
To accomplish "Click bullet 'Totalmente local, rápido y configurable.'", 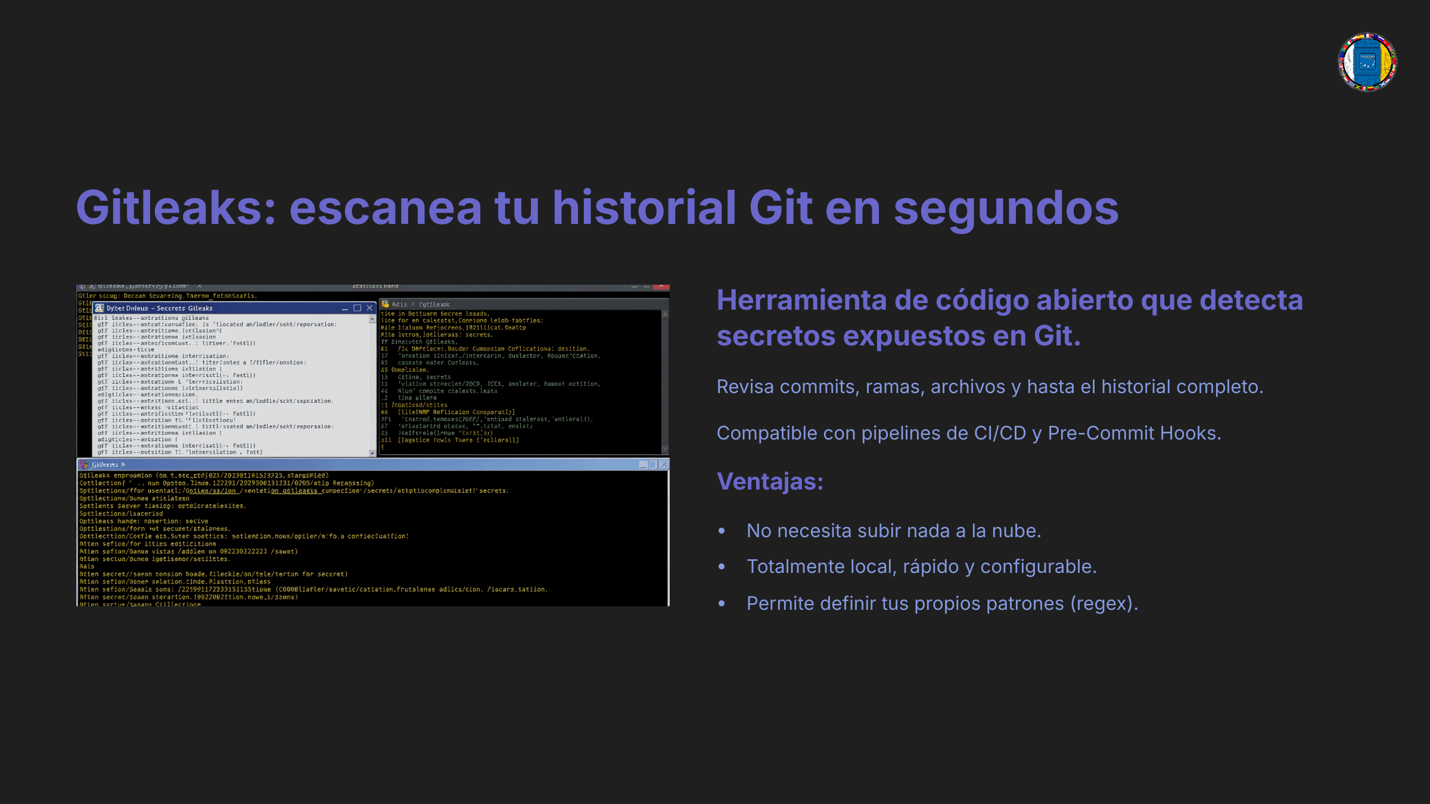I will coord(921,566).
